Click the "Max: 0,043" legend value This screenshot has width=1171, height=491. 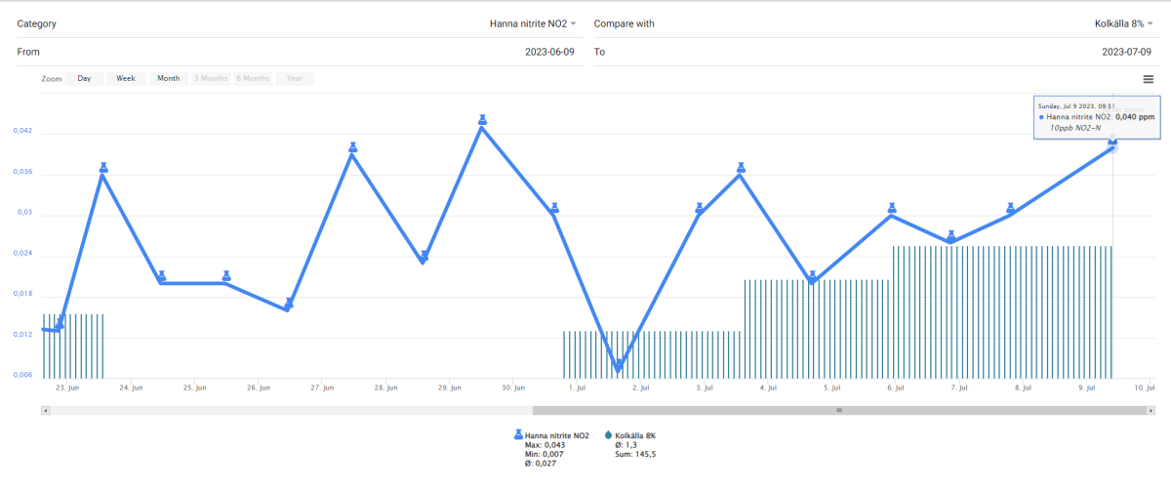[x=545, y=445]
